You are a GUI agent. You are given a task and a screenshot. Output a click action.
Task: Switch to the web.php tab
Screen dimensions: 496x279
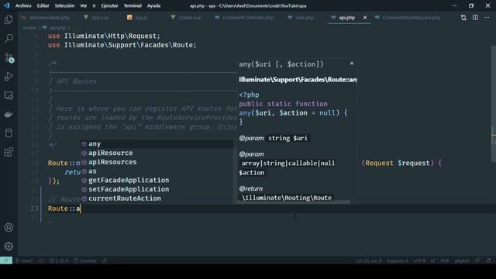(301, 18)
